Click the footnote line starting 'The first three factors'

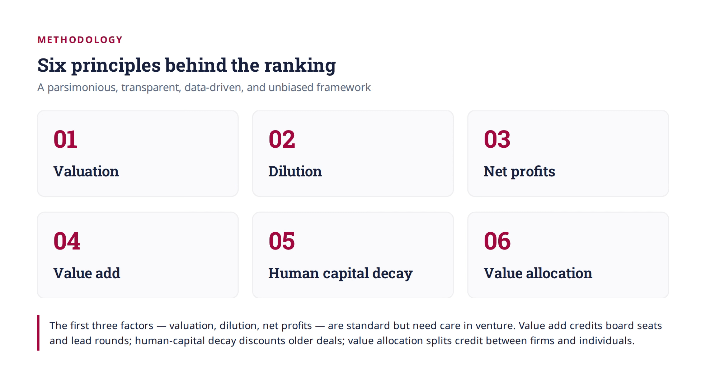pos(356,326)
